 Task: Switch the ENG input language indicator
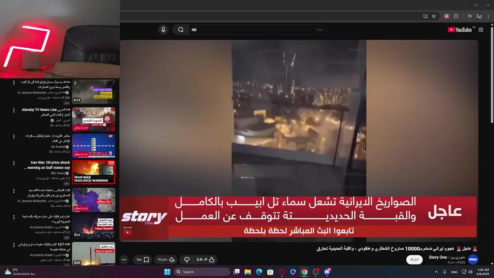454,272
